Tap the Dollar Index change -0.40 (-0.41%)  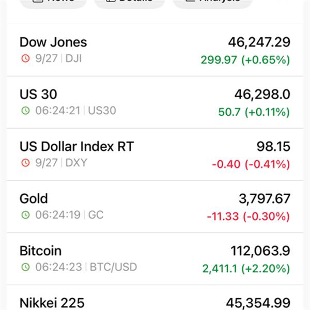[x=251, y=164]
